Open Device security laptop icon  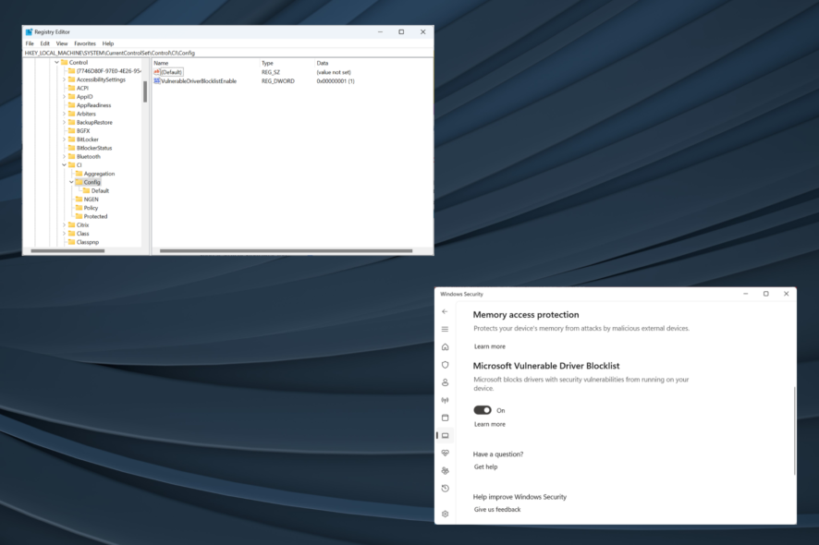445,435
